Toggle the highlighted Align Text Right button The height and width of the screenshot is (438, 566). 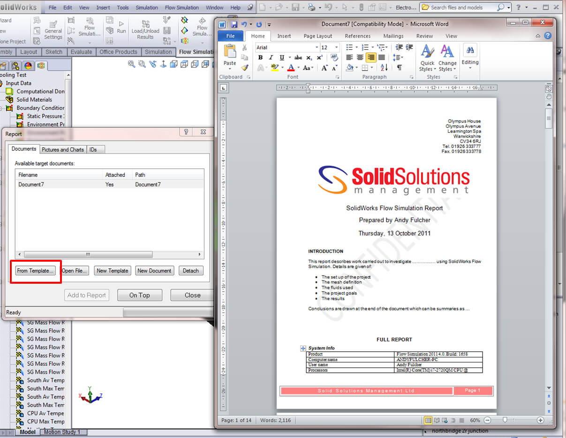371,58
